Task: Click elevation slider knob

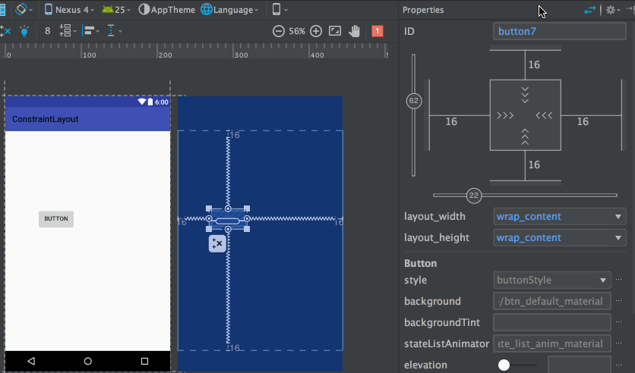Action: (x=504, y=365)
